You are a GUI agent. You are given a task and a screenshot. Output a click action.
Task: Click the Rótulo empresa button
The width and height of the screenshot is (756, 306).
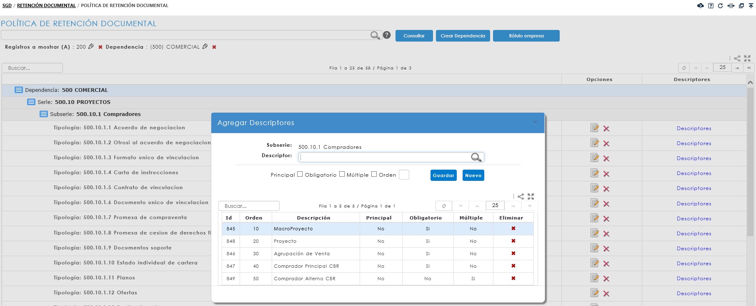point(526,36)
